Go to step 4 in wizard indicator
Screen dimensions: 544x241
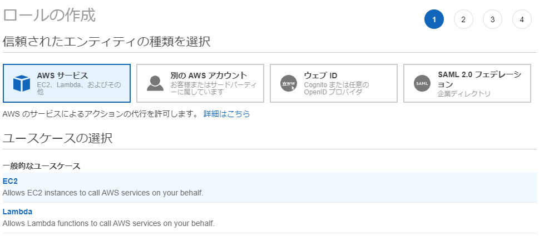click(522, 19)
